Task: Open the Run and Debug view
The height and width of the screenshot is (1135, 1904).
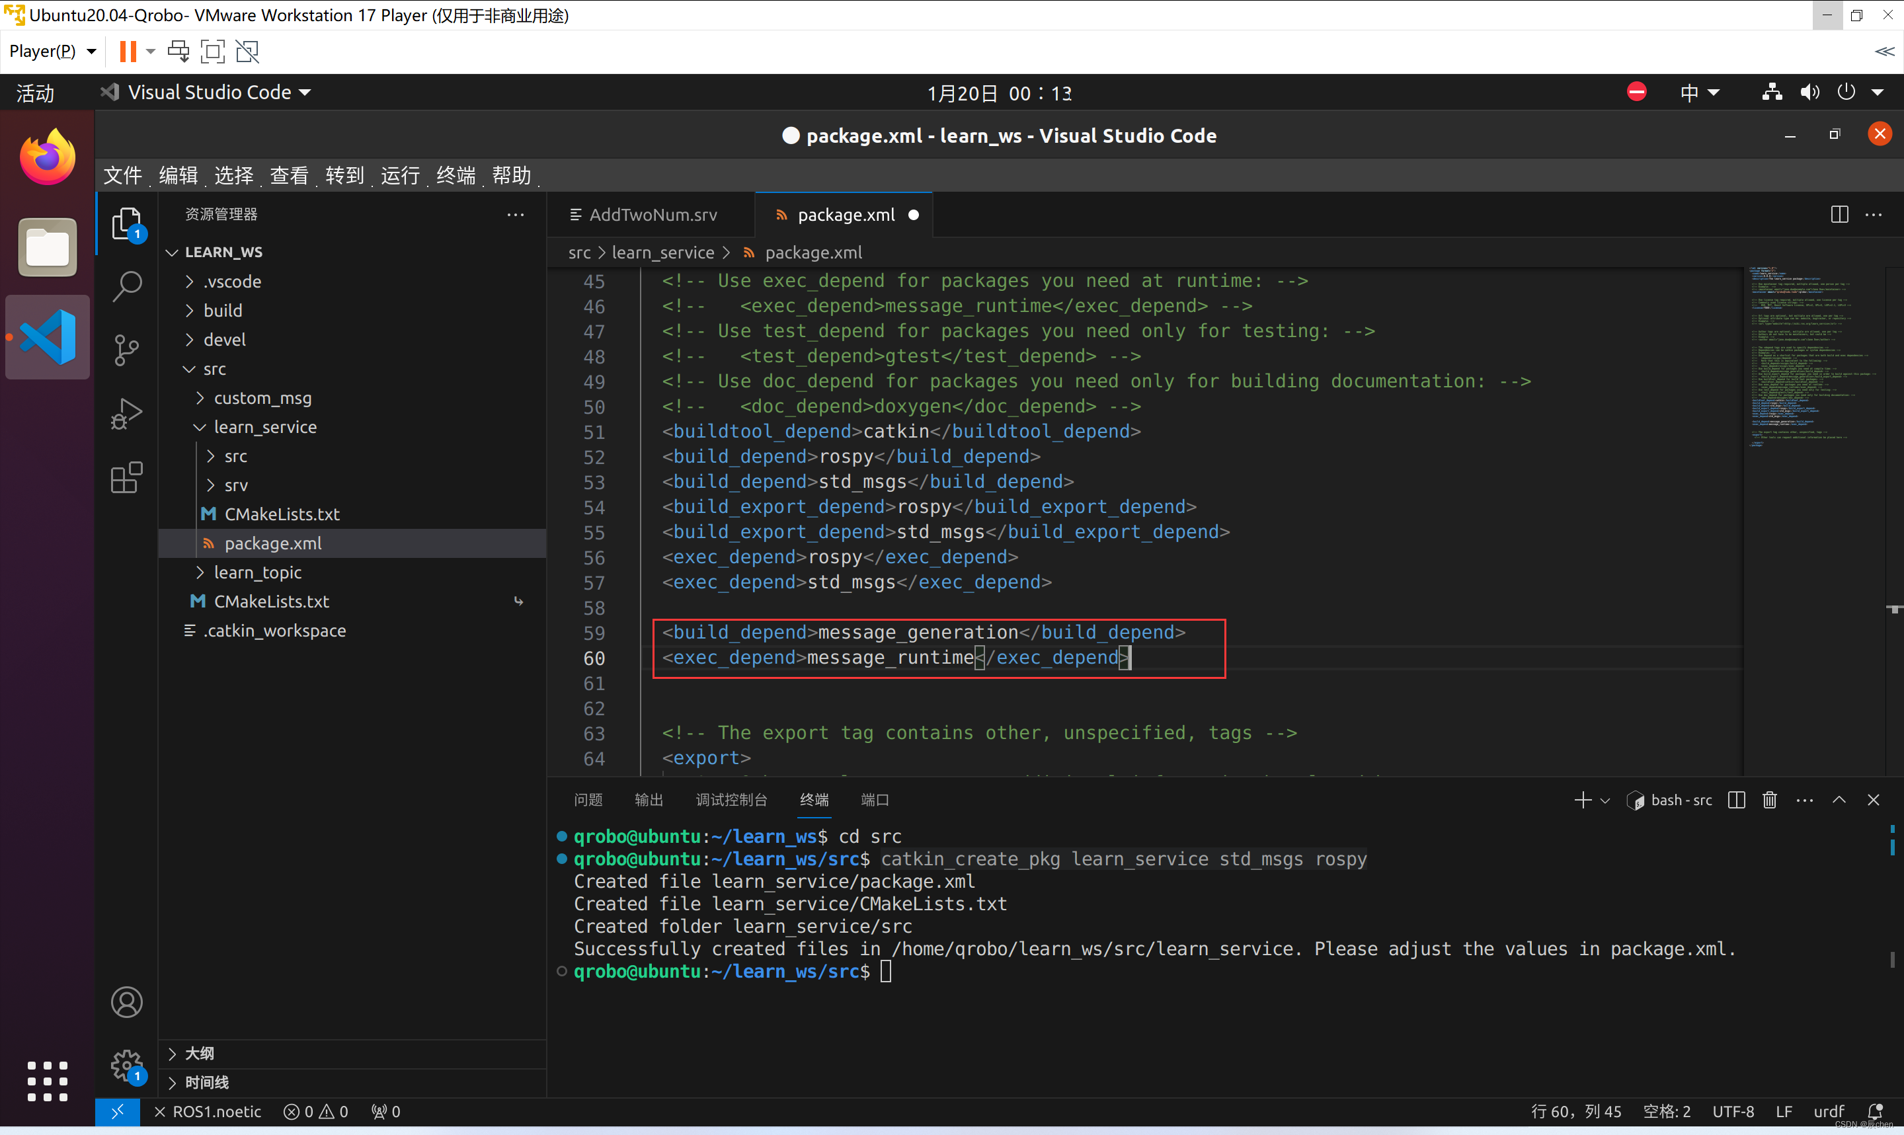Action: coord(127,414)
